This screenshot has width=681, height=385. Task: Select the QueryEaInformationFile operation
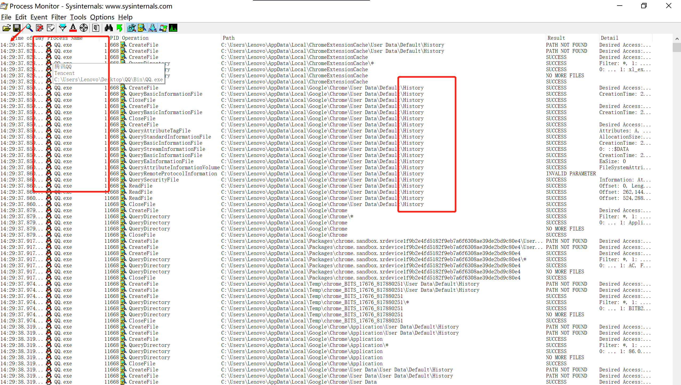coord(161,161)
